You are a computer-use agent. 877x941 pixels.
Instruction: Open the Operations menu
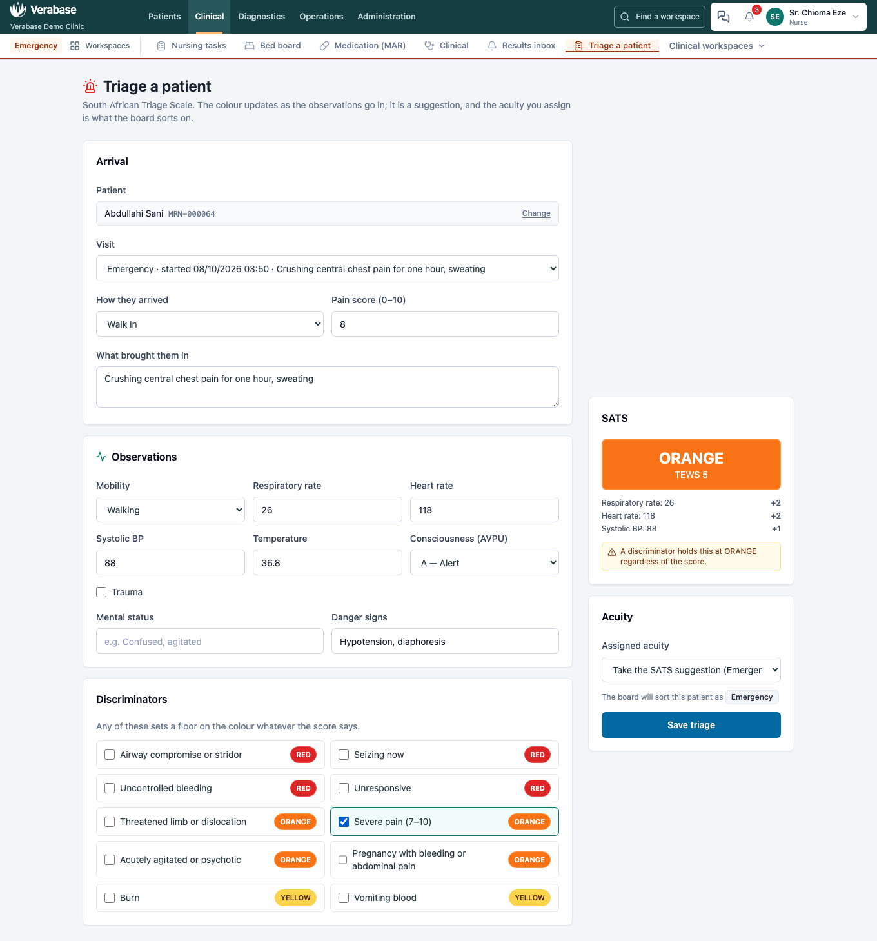[321, 17]
